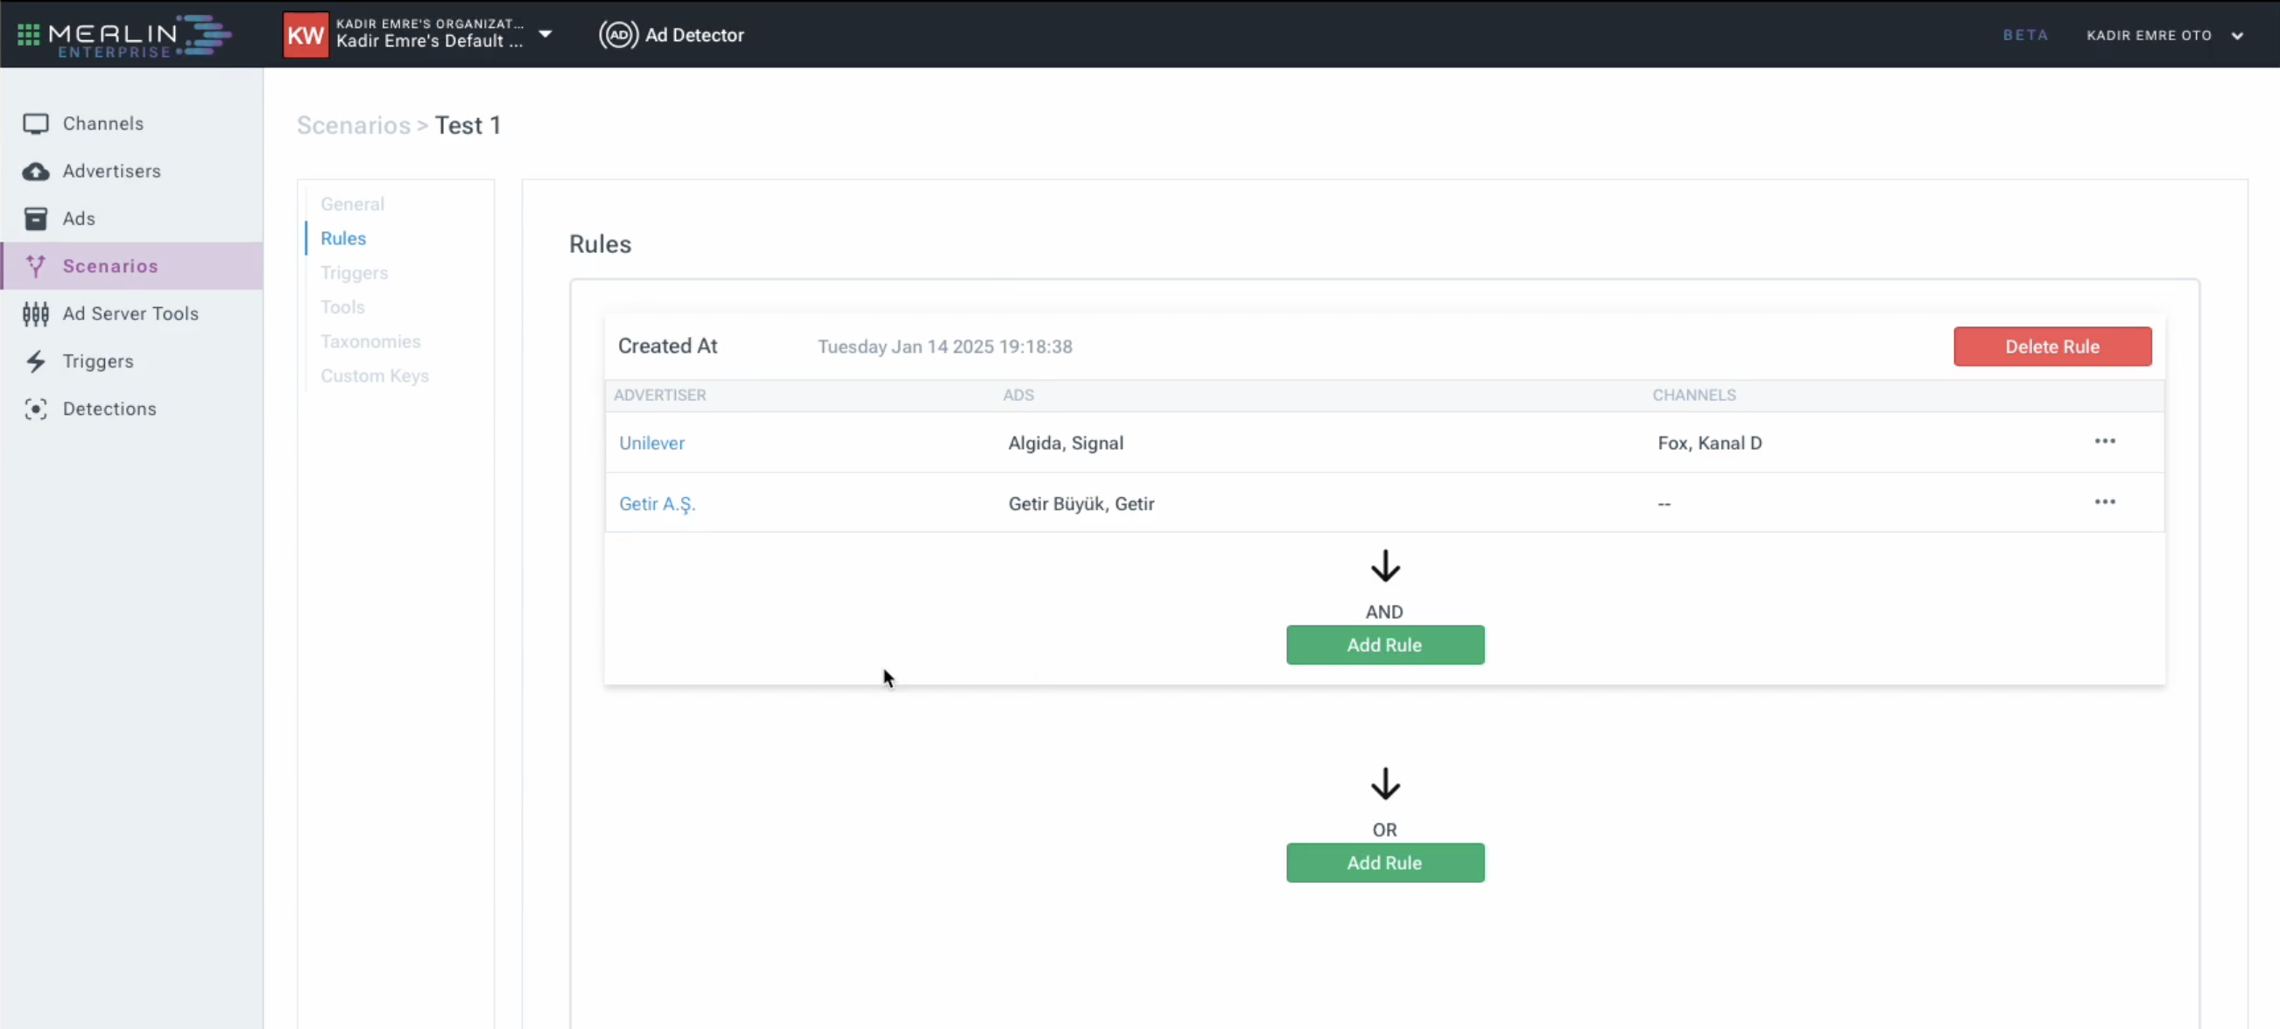Click the Algida, Signal ads cell
The height and width of the screenshot is (1029, 2280).
click(1066, 444)
